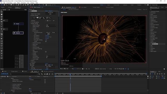Viewport: 167px width, 94px height.
Task: Open the Animation menu
Action: [x=23, y=3]
